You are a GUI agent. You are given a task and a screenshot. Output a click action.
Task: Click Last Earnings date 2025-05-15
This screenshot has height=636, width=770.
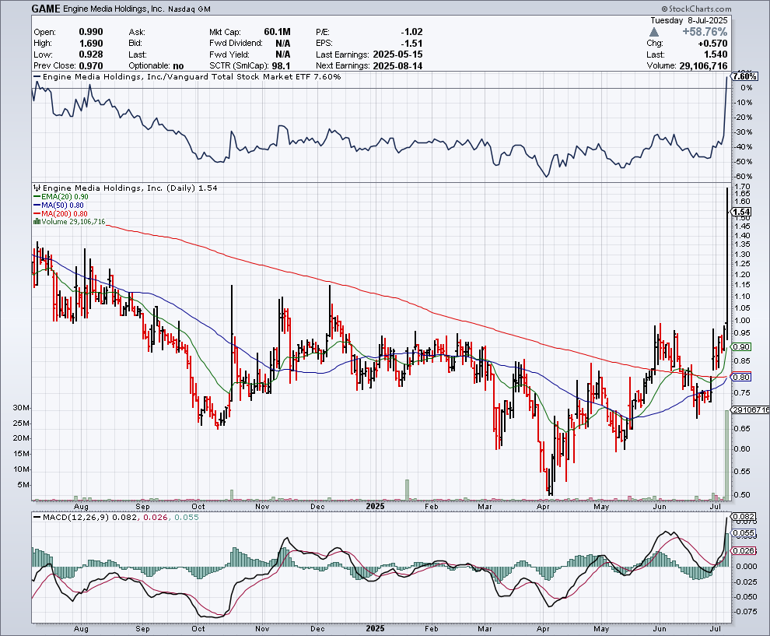click(397, 54)
